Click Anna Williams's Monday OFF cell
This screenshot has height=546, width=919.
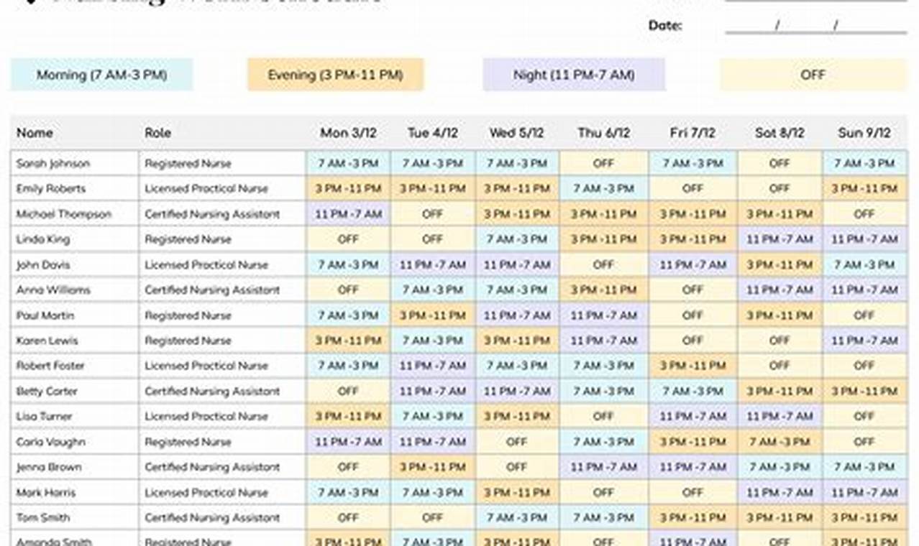tap(348, 290)
